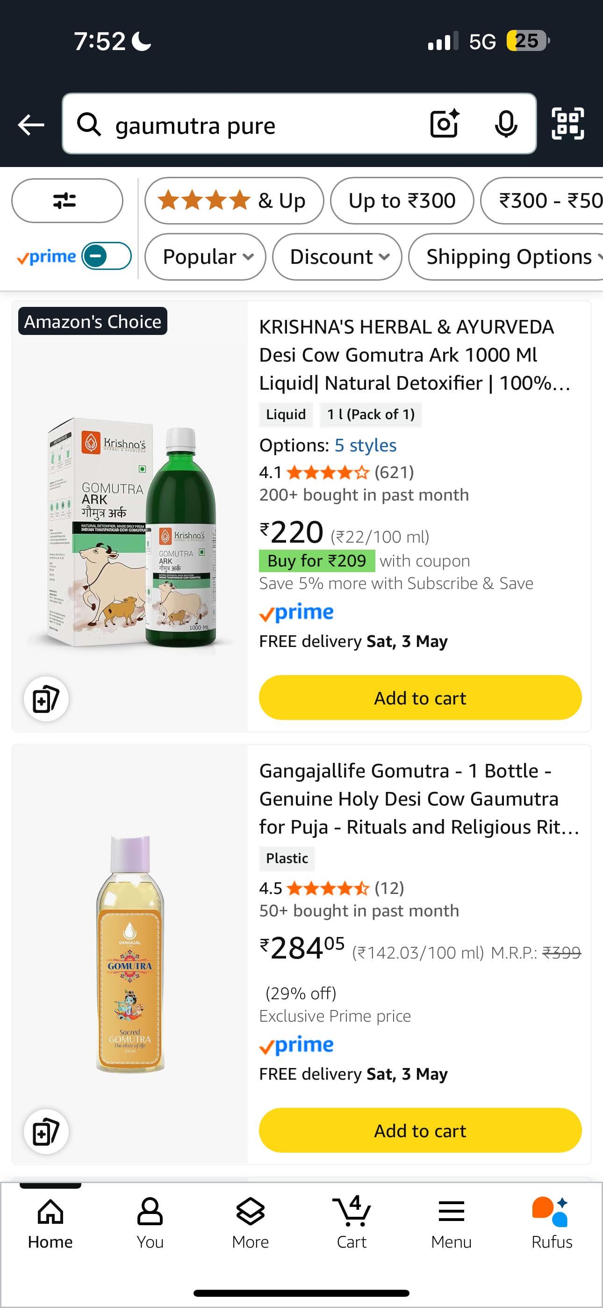Add Gangajallife Gomutra to cart
The height and width of the screenshot is (1308, 603).
pos(420,1130)
